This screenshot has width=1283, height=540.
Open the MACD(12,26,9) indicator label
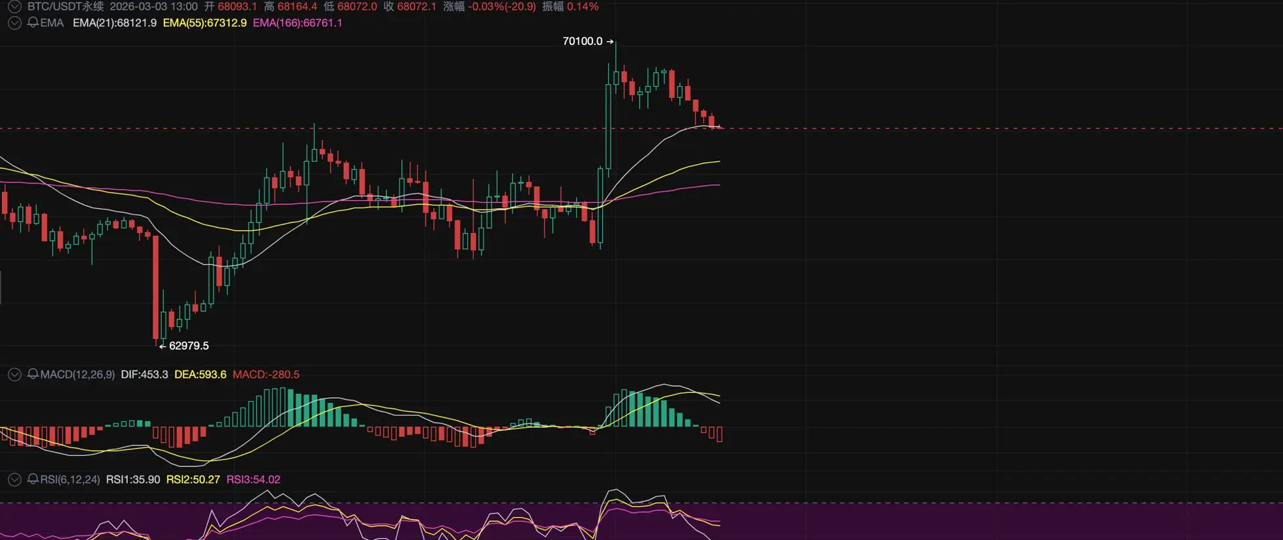click(78, 374)
